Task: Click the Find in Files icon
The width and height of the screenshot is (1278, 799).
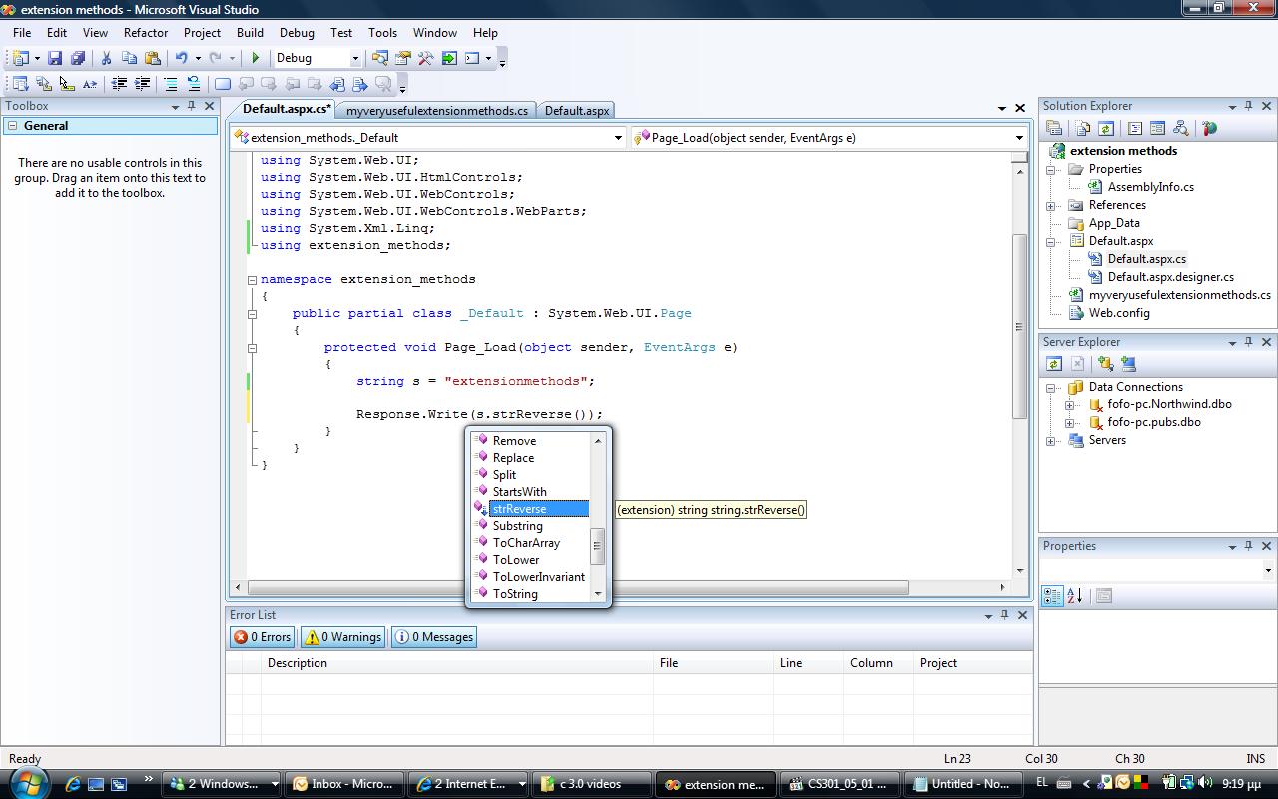Action: 379,59
